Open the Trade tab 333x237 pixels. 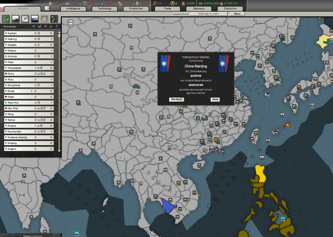pyautogui.click(x=167, y=9)
